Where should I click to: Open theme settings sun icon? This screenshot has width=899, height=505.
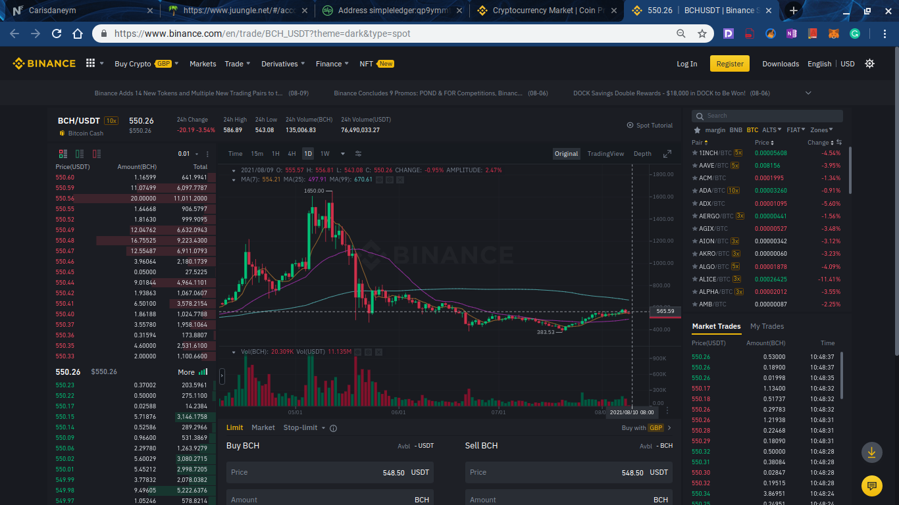click(869, 63)
